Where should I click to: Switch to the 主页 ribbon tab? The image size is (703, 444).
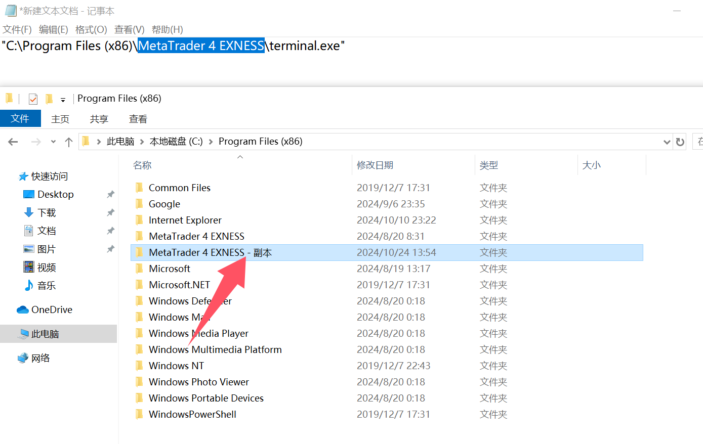point(60,119)
